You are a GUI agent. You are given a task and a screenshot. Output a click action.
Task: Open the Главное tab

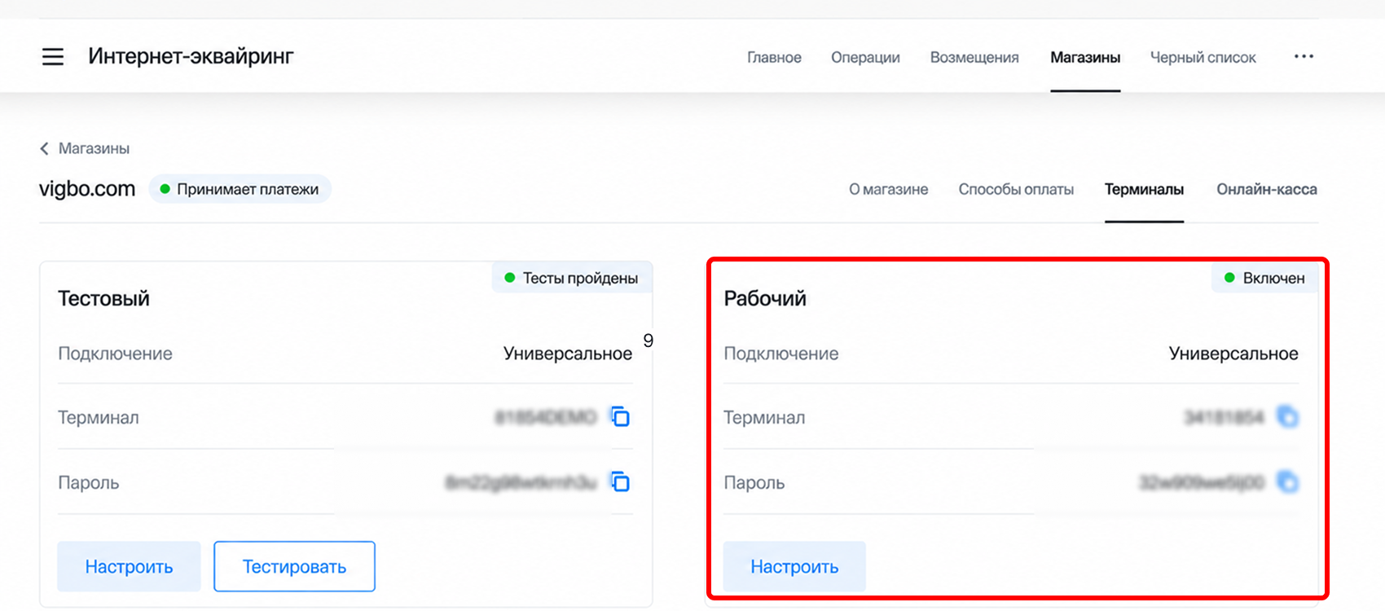click(774, 58)
